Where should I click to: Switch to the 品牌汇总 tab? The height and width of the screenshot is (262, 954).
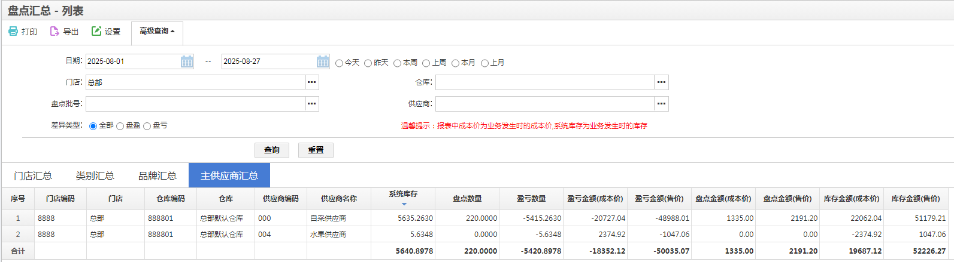[158, 175]
